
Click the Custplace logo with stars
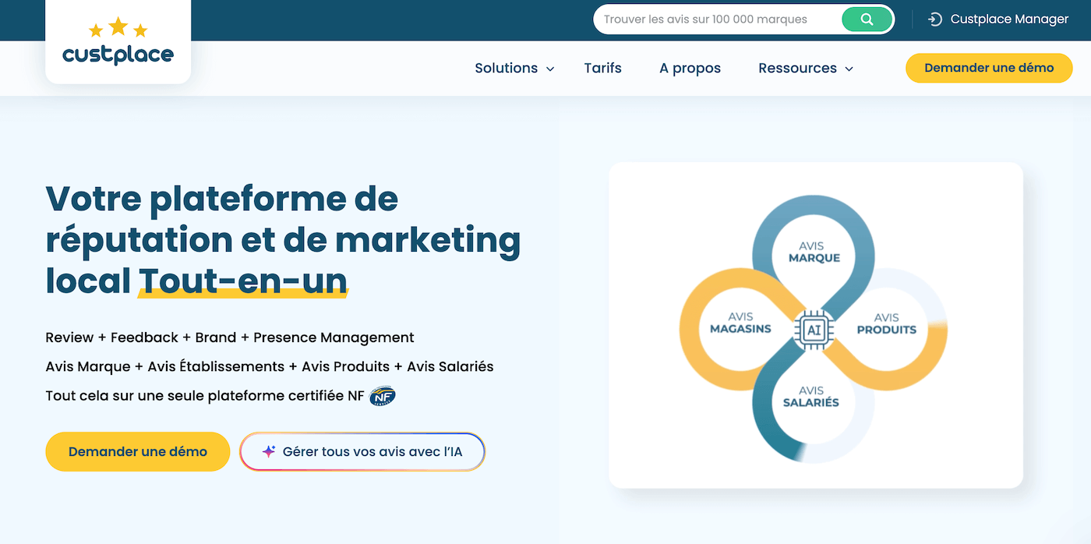point(118,44)
